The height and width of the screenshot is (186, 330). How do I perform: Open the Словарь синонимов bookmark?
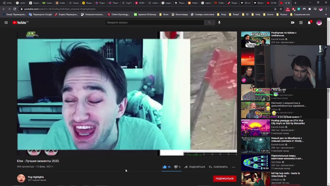pyautogui.click(x=202, y=14)
